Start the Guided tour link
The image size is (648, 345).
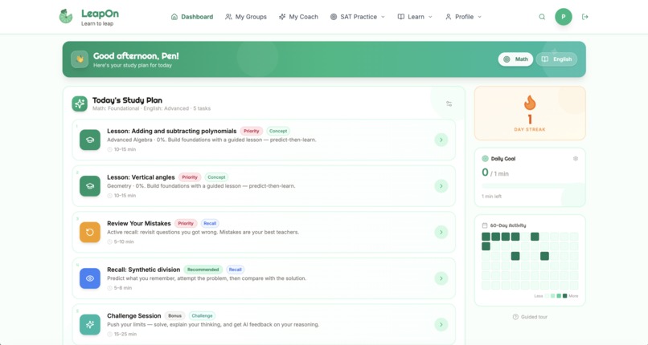[x=530, y=317]
